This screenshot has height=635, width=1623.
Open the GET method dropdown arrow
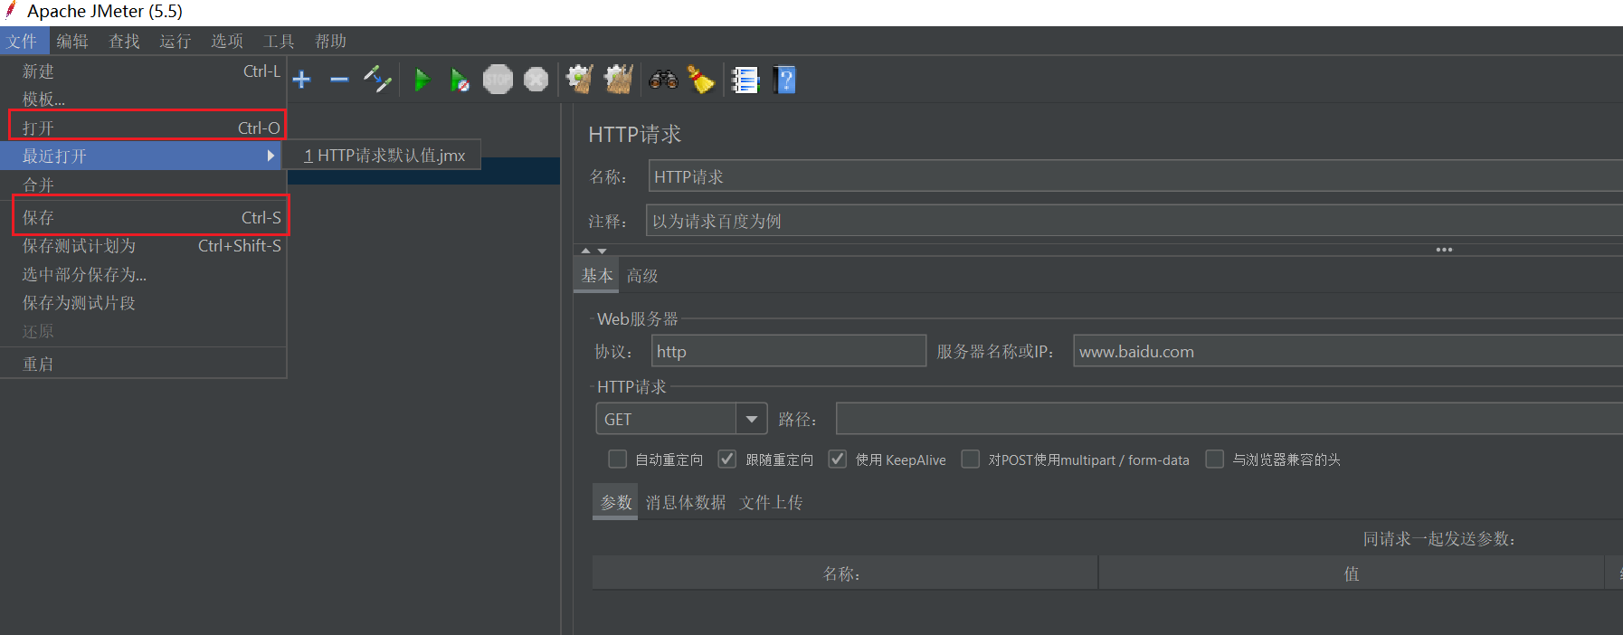coord(752,419)
